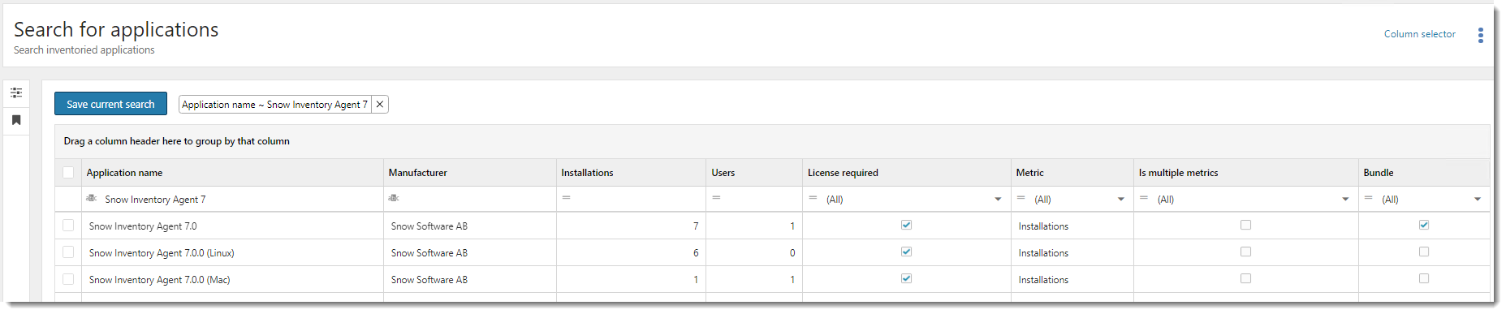The width and height of the screenshot is (1506, 314).
Task: Click the Metric equals filter icon
Action: pos(1021,198)
